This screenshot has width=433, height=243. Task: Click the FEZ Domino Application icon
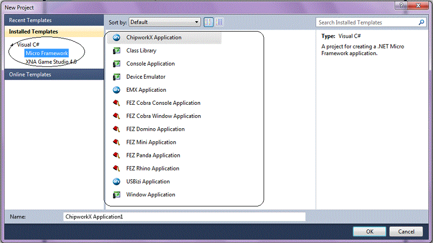[x=117, y=129]
